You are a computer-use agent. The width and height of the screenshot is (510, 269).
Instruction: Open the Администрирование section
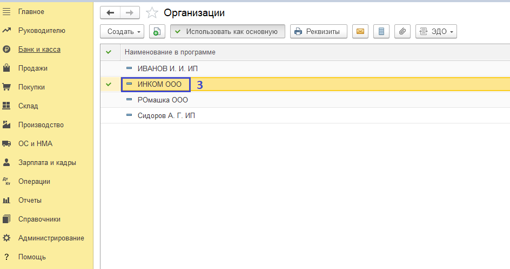(51, 238)
